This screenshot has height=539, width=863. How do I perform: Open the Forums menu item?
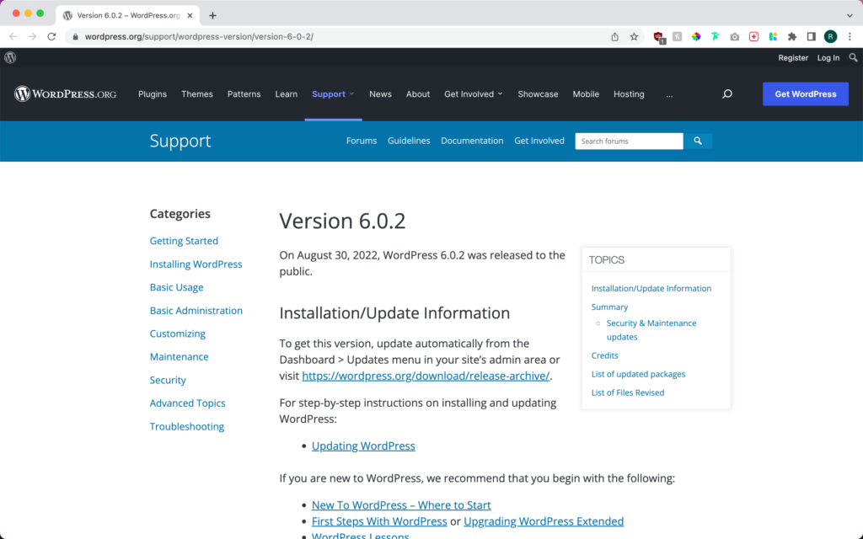click(x=361, y=141)
